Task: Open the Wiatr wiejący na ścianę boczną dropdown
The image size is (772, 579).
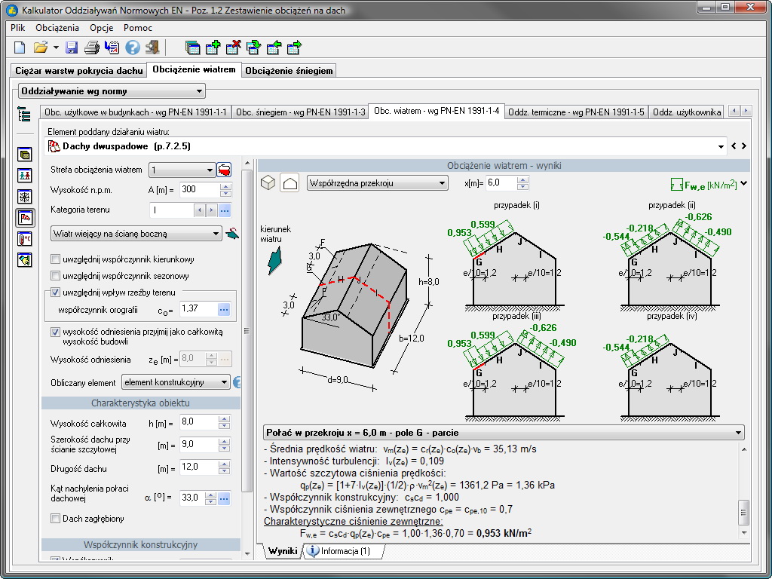Action: click(136, 234)
